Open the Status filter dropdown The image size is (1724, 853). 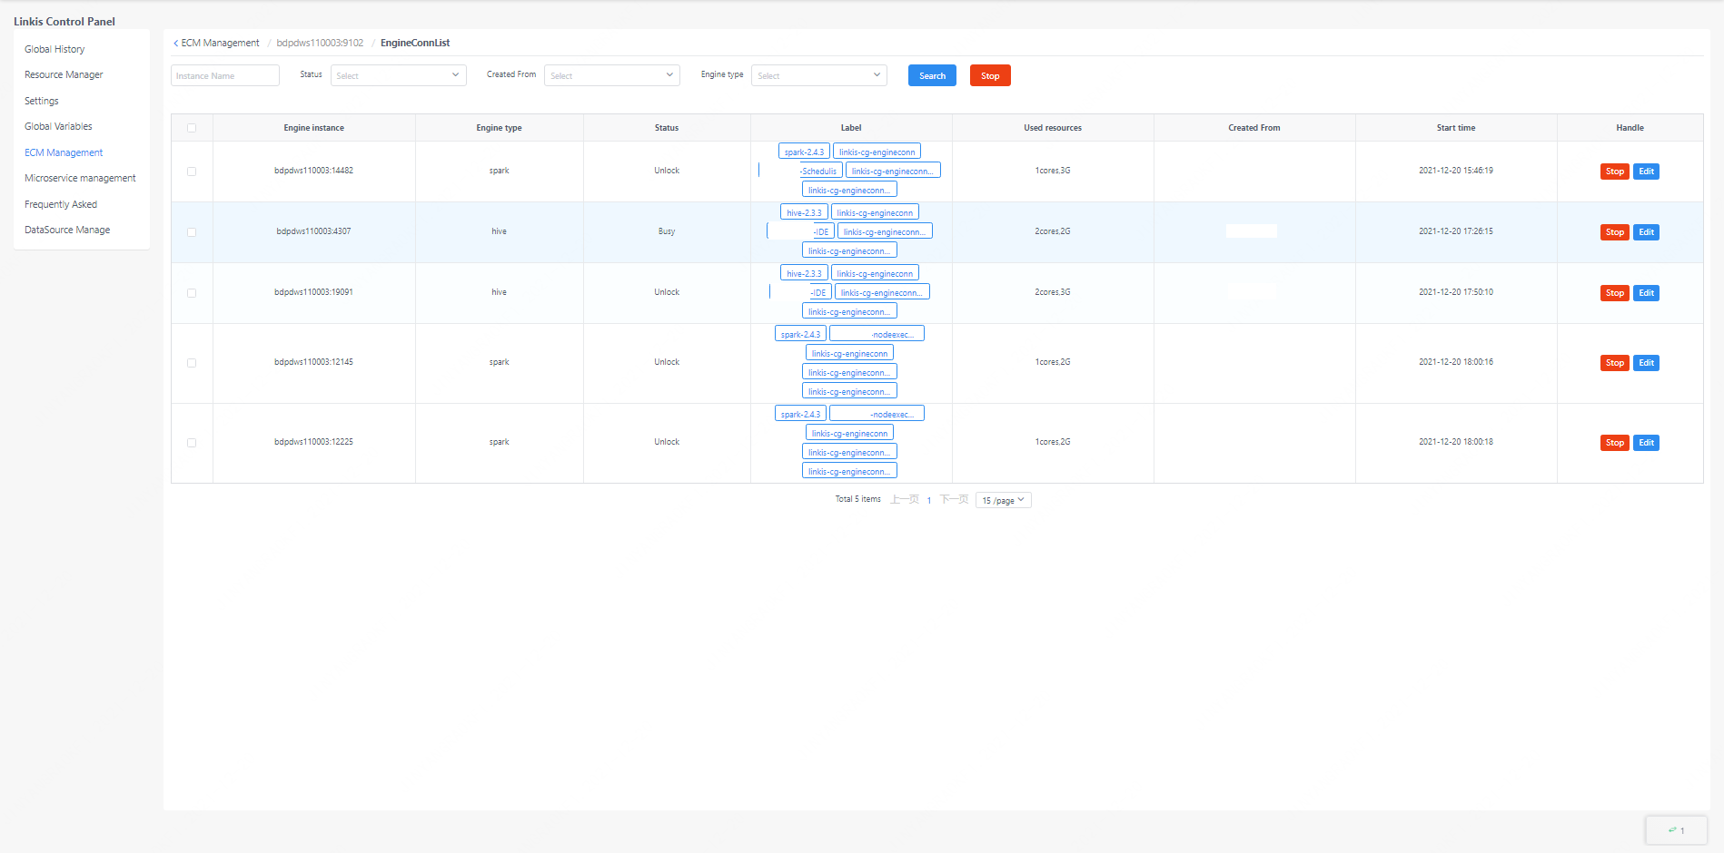click(x=398, y=75)
